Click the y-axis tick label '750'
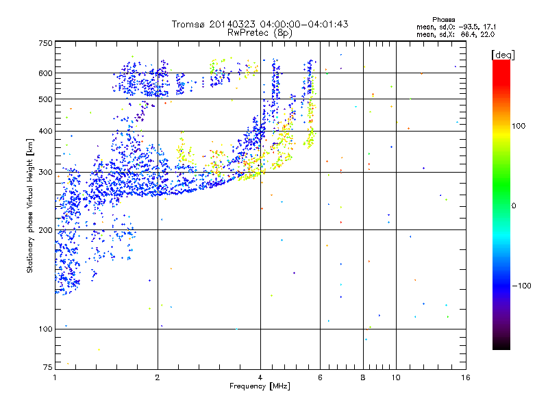The width and height of the screenshot is (548, 411). point(46,43)
